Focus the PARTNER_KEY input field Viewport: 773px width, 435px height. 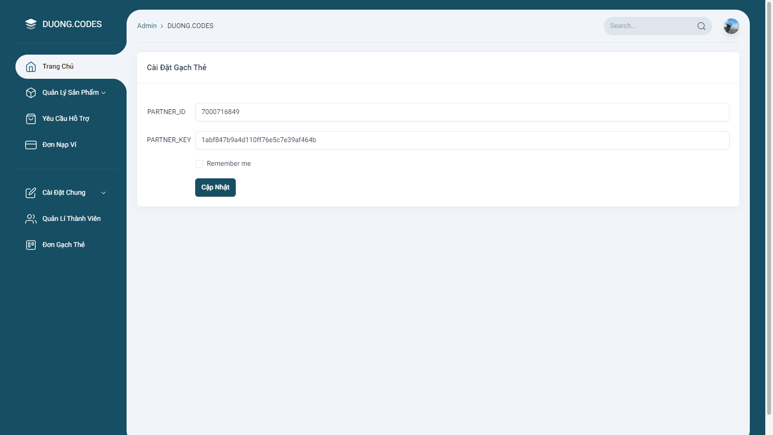pos(462,140)
